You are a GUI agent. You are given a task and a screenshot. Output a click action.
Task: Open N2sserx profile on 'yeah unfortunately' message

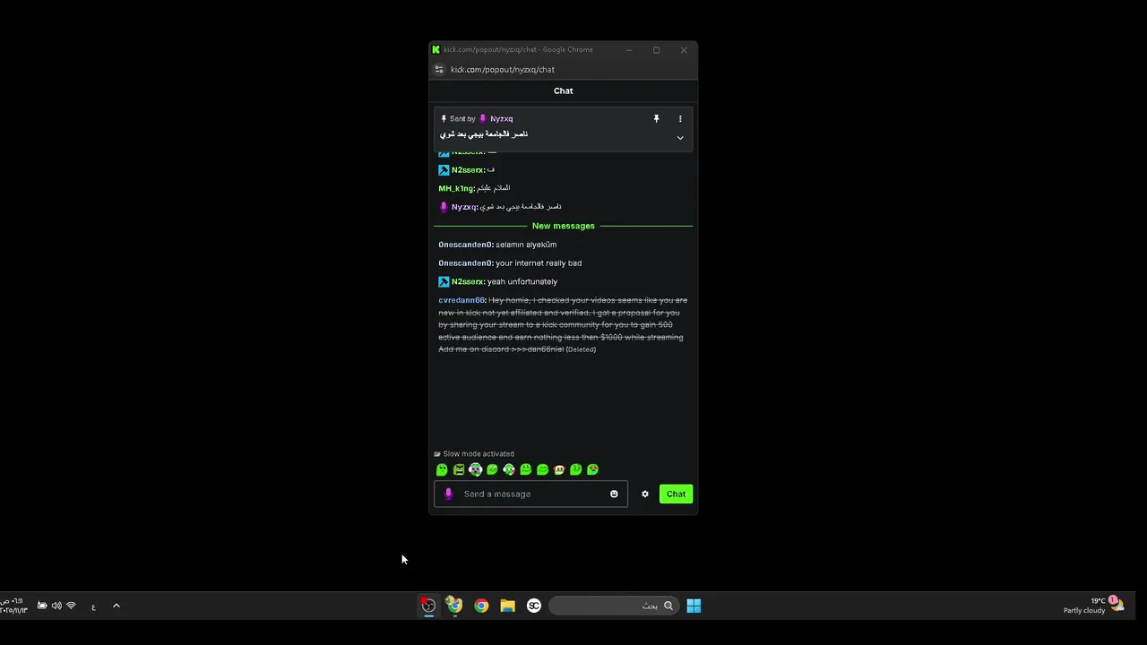pos(468,281)
